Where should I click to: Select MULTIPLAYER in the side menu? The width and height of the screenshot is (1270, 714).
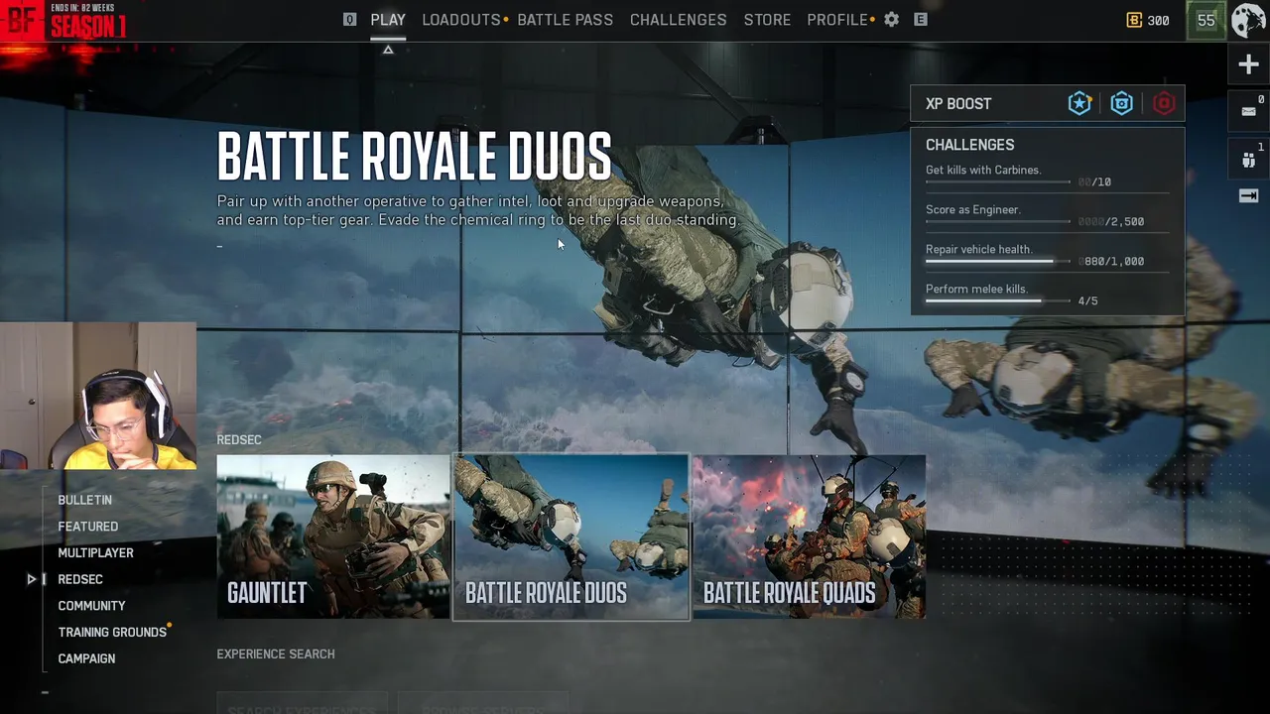pyautogui.click(x=95, y=553)
